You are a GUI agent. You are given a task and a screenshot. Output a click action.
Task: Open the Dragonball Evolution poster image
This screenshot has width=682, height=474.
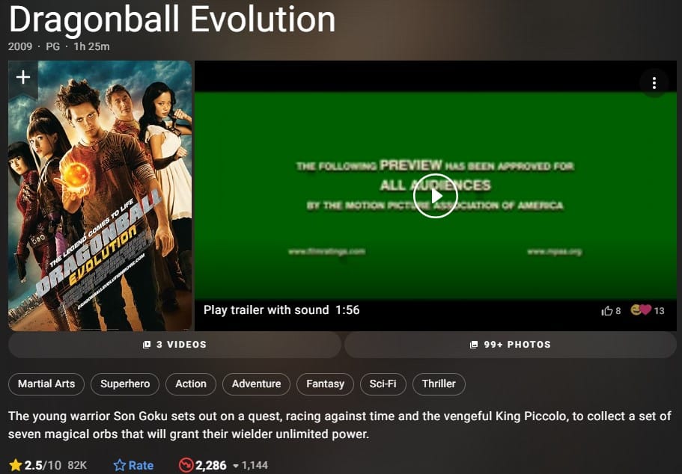click(x=100, y=196)
